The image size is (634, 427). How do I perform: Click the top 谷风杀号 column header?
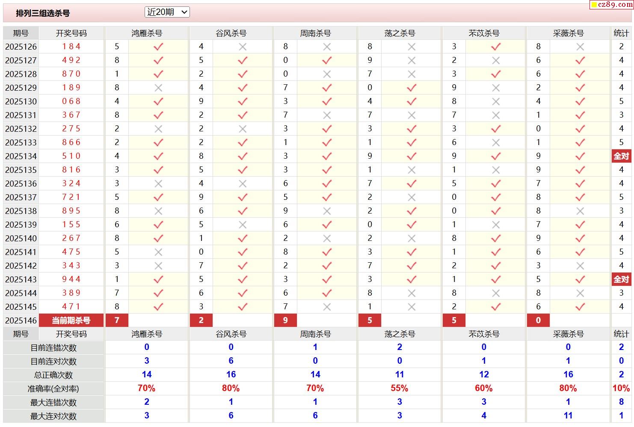pos(231,33)
